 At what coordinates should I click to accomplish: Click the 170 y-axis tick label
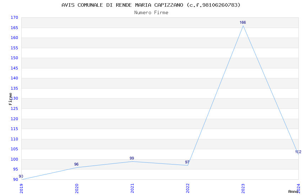click(15, 18)
